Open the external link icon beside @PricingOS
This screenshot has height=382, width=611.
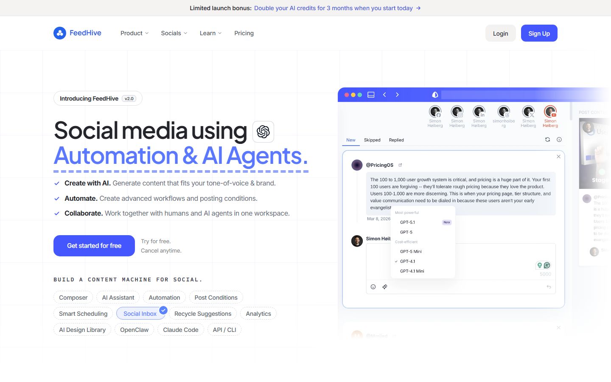[x=400, y=165]
